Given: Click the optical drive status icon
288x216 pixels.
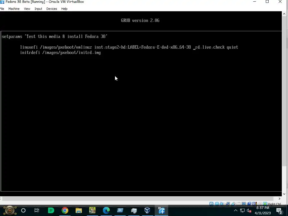Looking at the screenshot, I should pos(217,204).
